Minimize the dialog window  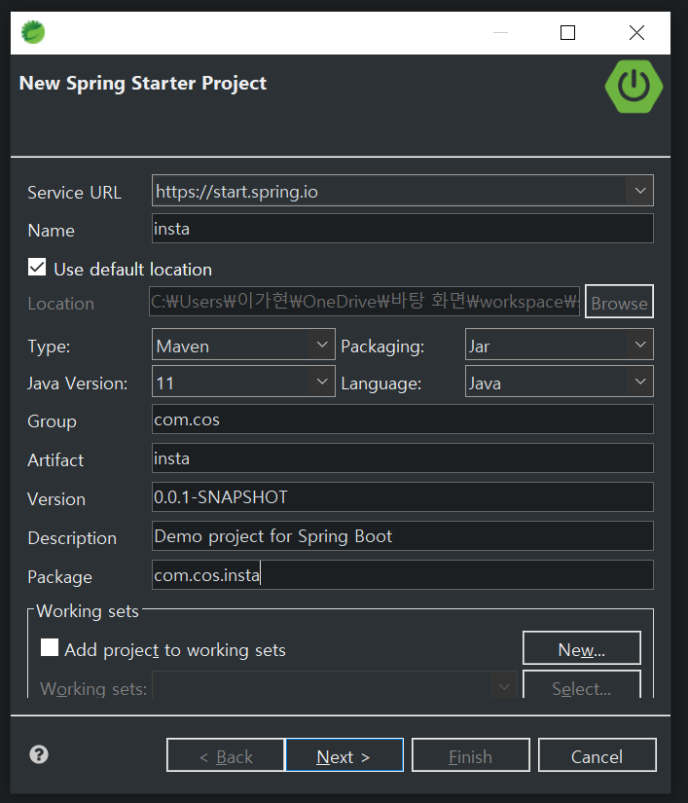500,33
